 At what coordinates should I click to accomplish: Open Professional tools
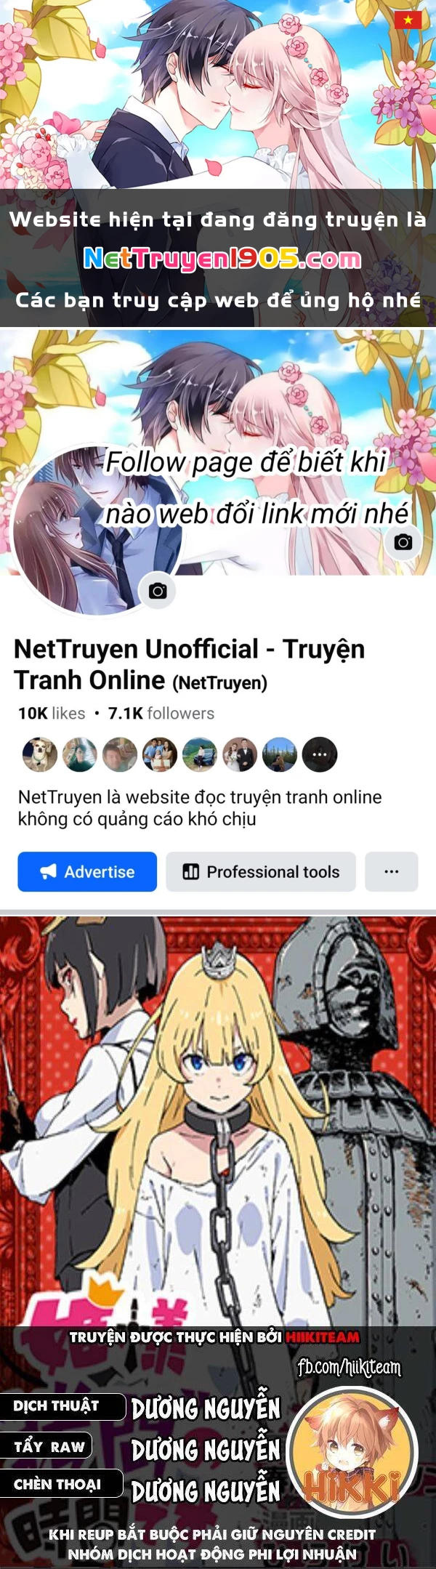point(261,871)
